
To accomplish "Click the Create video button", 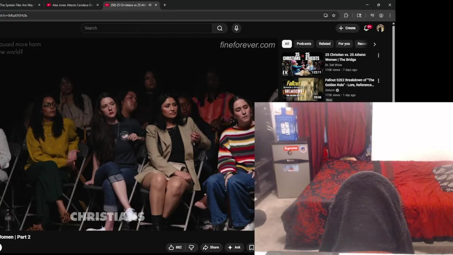I will (347, 28).
